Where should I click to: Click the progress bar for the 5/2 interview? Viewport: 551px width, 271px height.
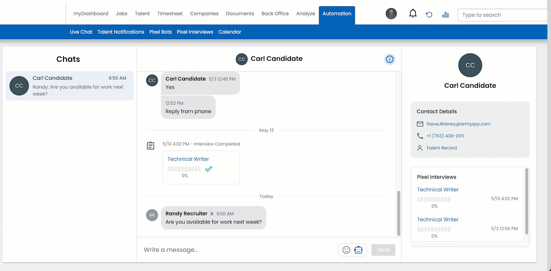pyautogui.click(x=434, y=229)
